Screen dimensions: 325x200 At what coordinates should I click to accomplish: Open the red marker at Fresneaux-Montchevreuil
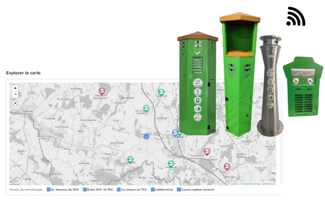coord(102,91)
